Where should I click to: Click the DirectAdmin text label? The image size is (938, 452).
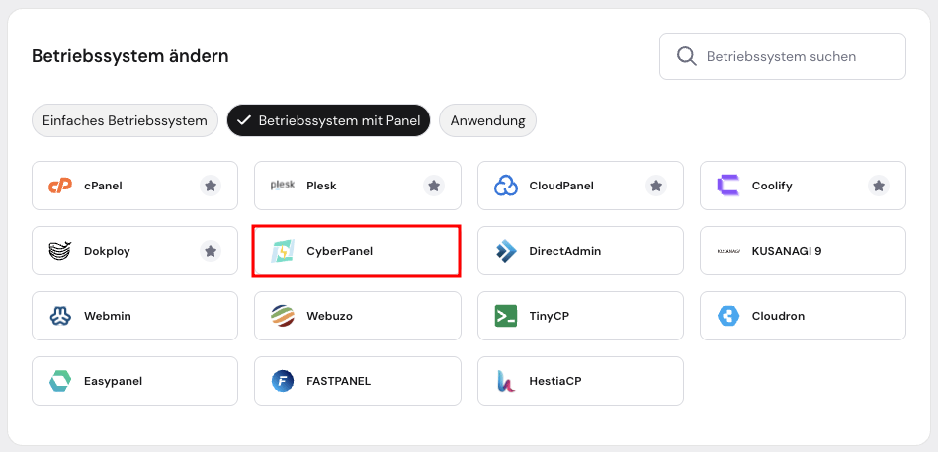(x=565, y=251)
